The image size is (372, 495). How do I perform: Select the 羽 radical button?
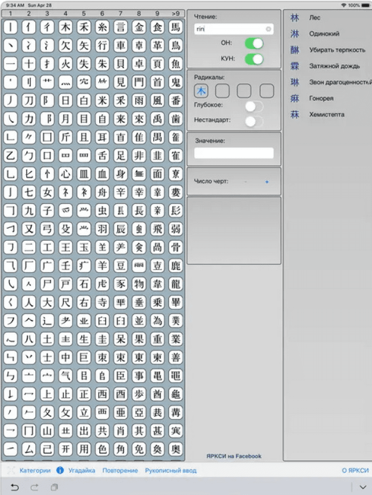point(102,228)
